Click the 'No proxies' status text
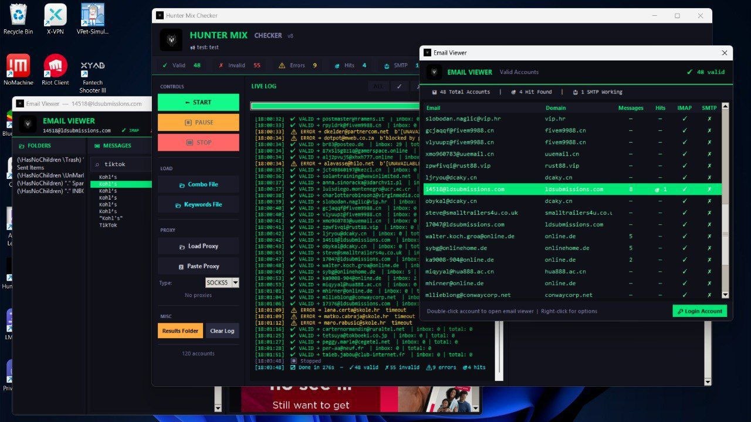Viewport: 751px width, 422px height. coord(198,295)
